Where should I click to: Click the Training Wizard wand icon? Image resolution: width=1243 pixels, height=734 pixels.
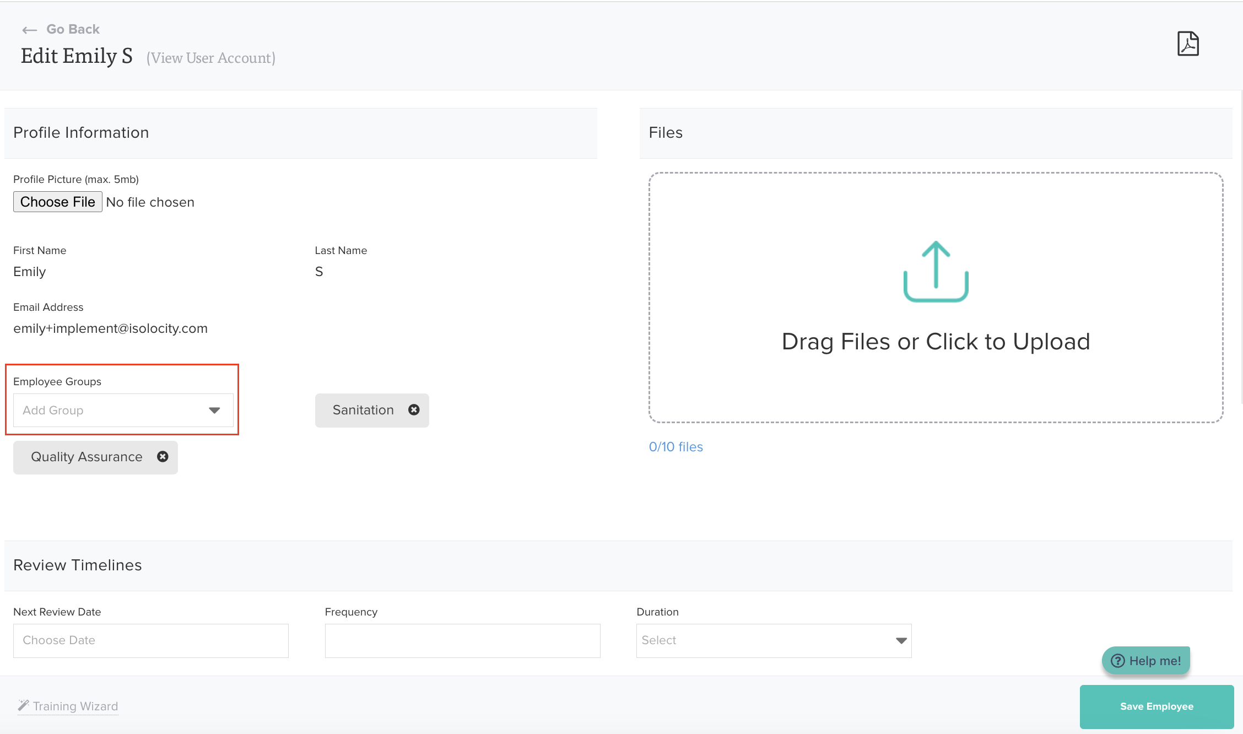coord(23,705)
